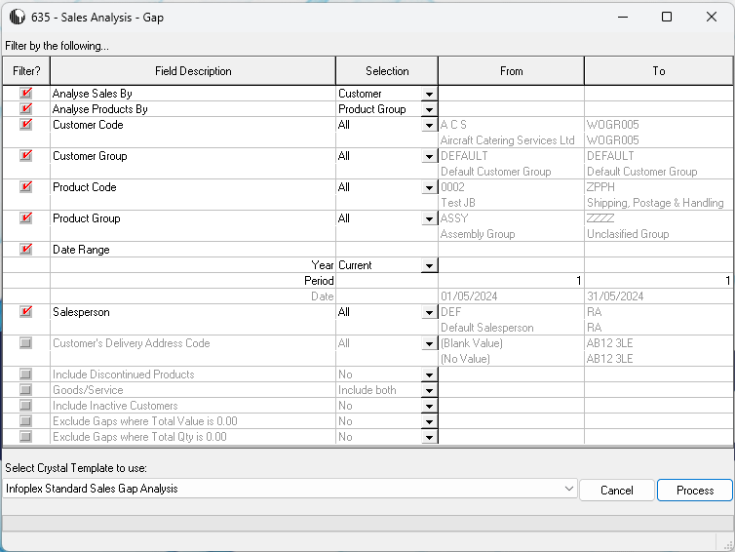
Task: Uncheck the Date Range filter
Action: coord(26,250)
